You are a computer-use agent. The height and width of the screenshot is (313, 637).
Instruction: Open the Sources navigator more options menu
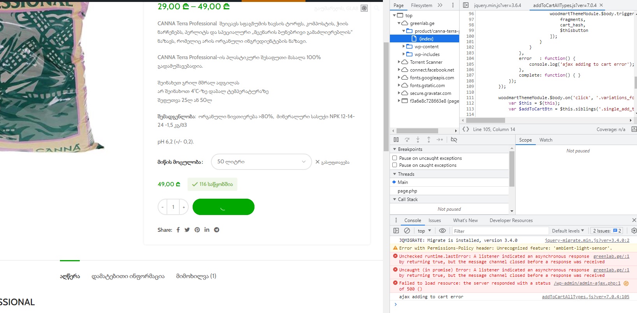[453, 5]
